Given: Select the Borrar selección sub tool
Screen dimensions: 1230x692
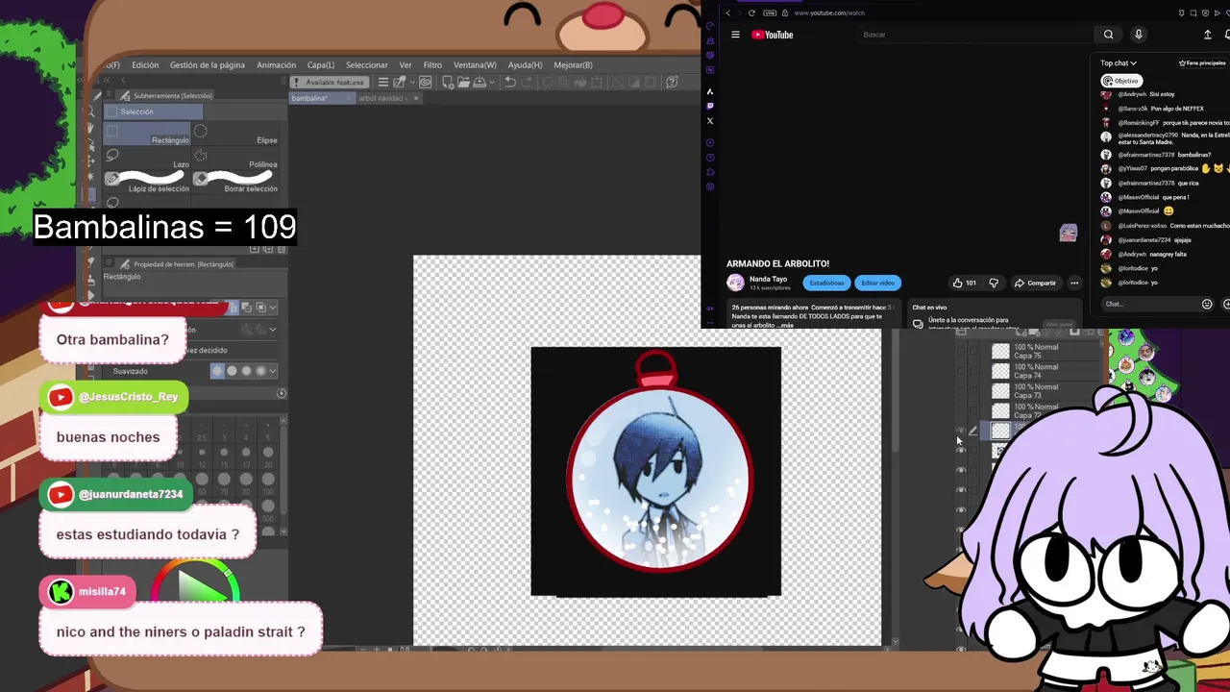Looking at the screenshot, I should (235, 181).
